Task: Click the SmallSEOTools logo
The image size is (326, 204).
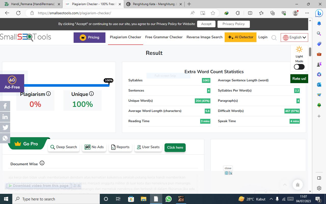Action: pyautogui.click(x=25, y=37)
